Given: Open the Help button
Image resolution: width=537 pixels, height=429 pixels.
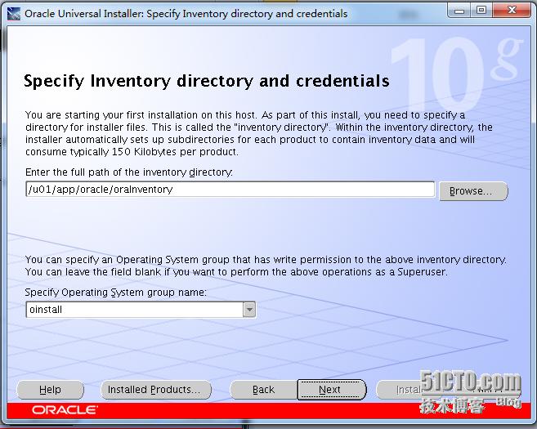Looking at the screenshot, I should point(50,390).
